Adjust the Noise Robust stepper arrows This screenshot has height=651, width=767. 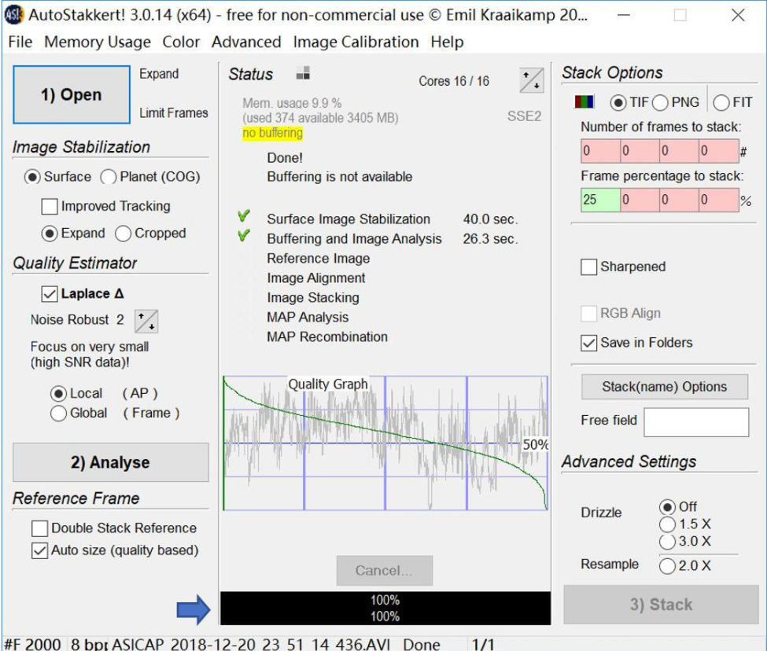pyautogui.click(x=146, y=321)
